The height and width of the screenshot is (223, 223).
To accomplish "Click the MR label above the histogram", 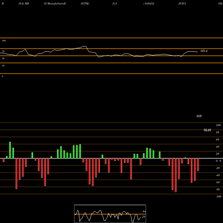I will click(199, 116).
